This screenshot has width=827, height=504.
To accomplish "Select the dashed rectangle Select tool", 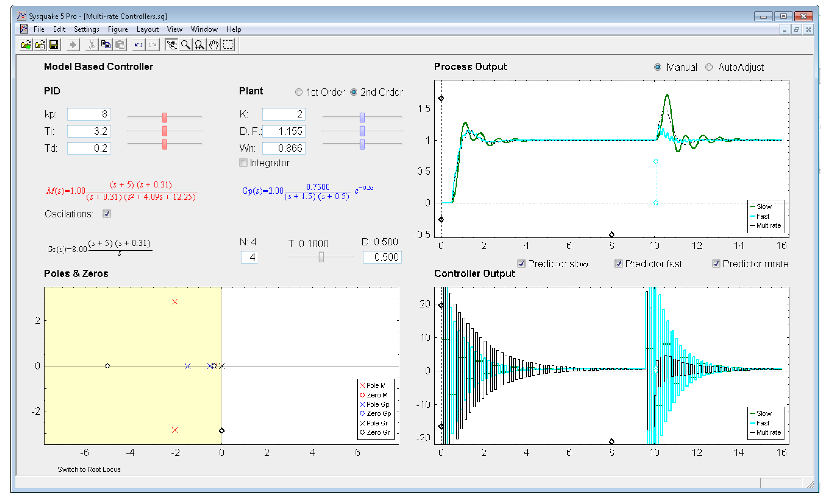I will click(x=228, y=45).
